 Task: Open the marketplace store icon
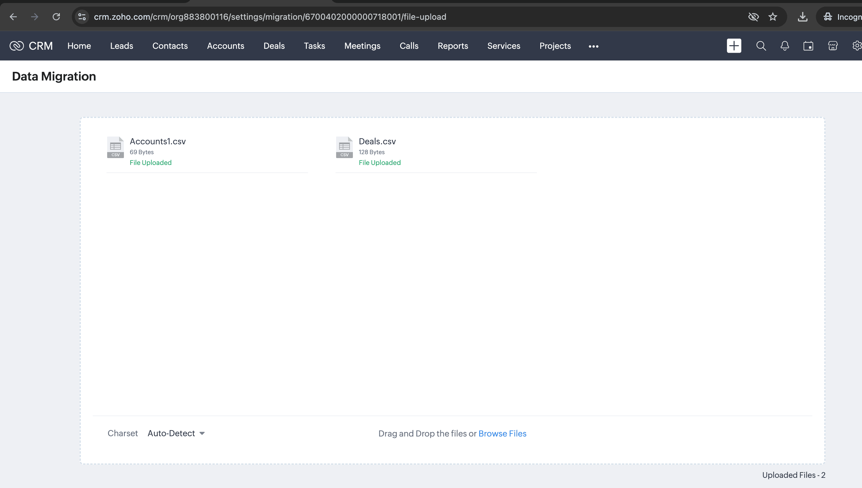(x=833, y=46)
